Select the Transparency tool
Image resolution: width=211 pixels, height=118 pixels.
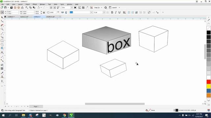click(2, 69)
